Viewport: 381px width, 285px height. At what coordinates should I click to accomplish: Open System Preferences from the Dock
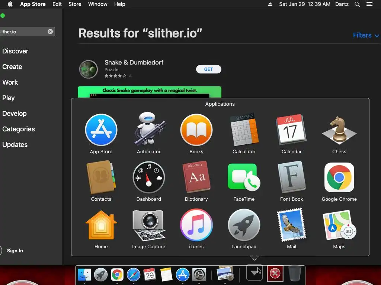point(199,275)
